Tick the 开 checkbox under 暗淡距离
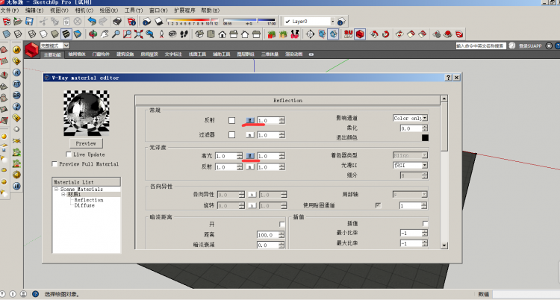Image resolution: width=560 pixels, height=300 pixels. coord(281,224)
